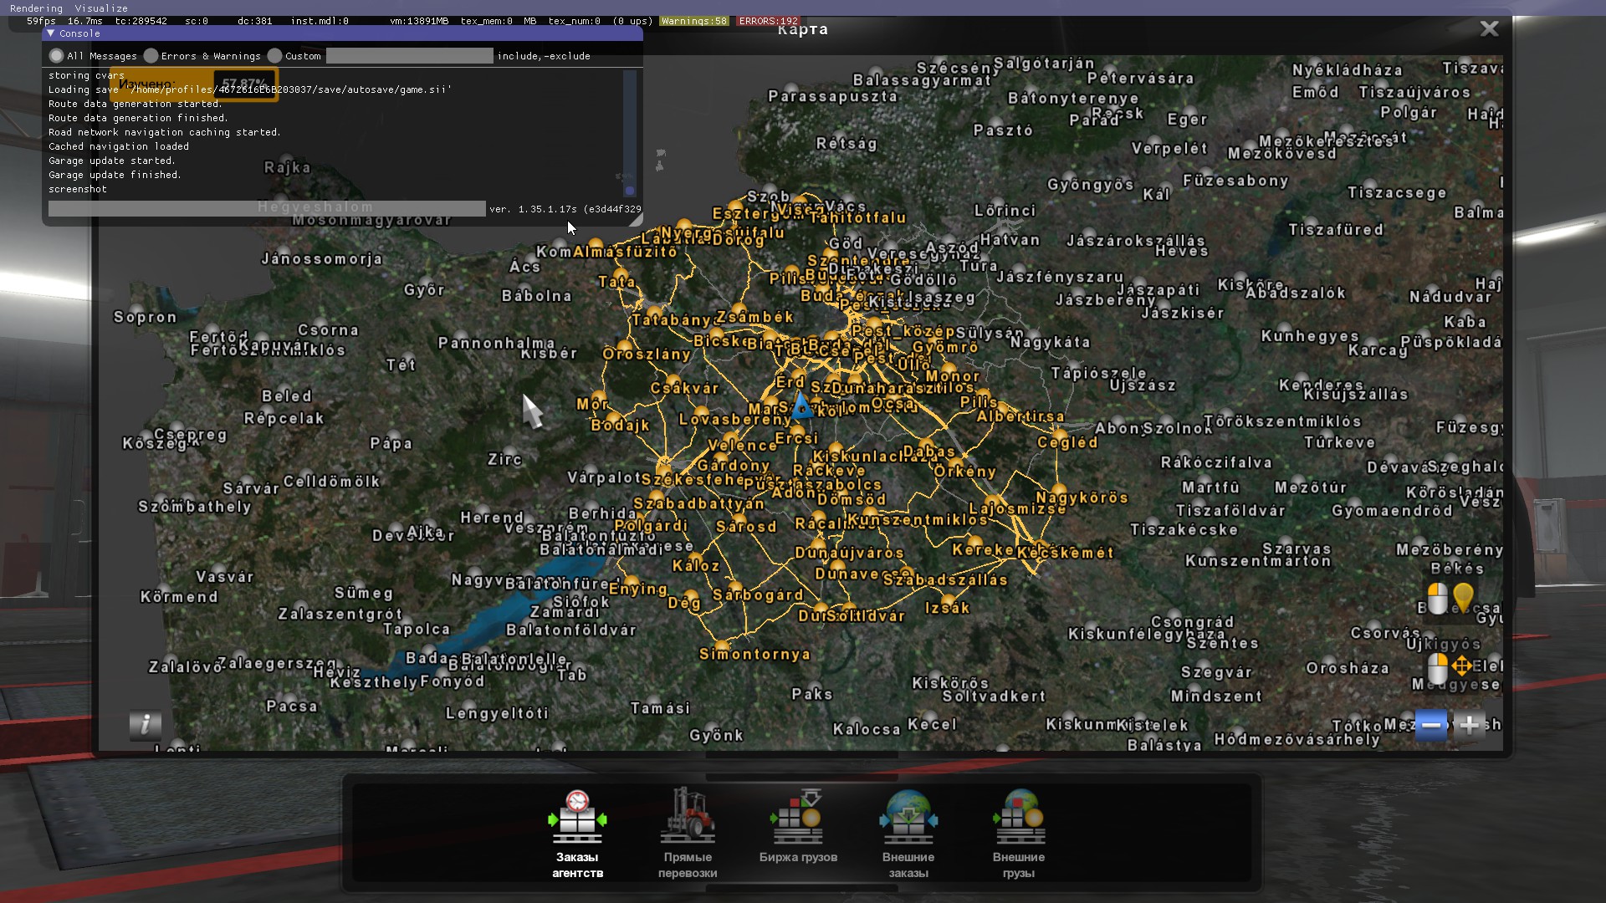The height and width of the screenshot is (903, 1606).
Task: Click the Tiszafüred city label on map
Action: click(x=1336, y=229)
